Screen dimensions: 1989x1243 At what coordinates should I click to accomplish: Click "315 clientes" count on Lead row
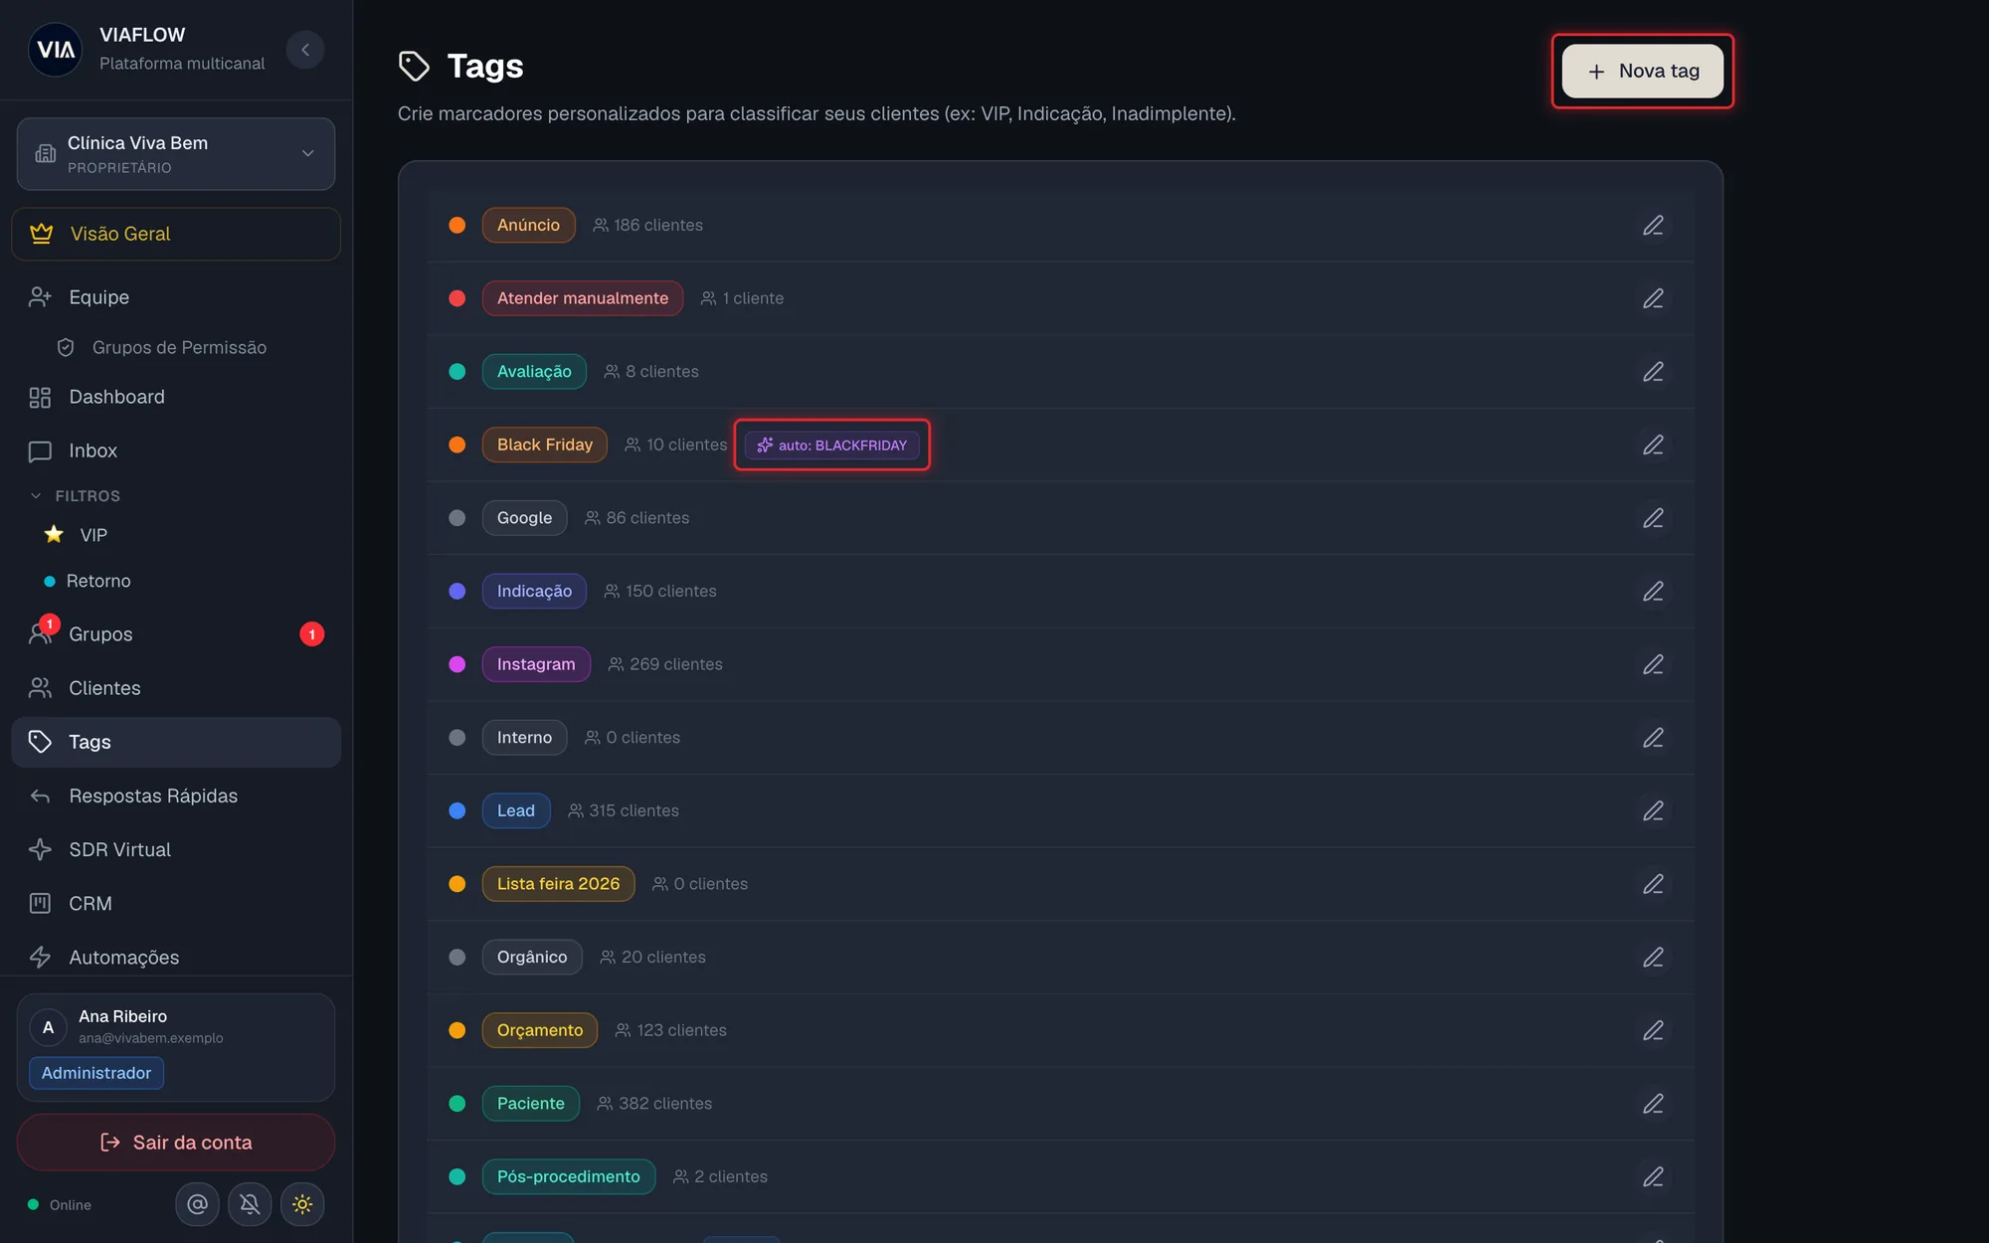pos(634,810)
